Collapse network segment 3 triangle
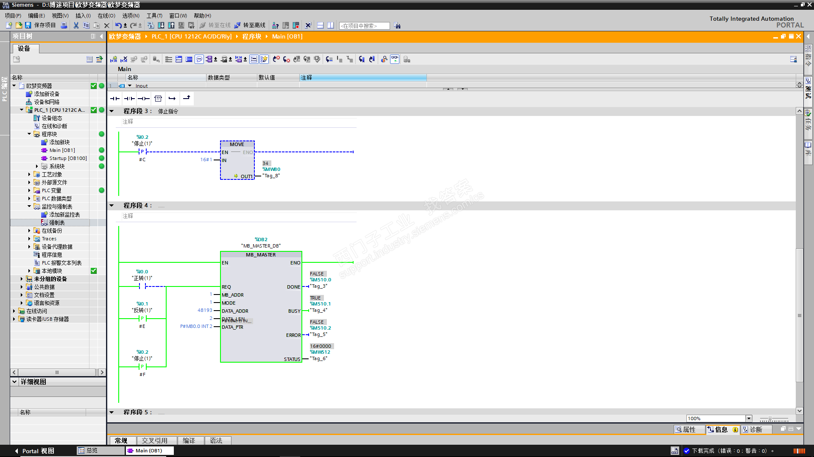Viewport: 814px width, 457px height. tap(112, 111)
